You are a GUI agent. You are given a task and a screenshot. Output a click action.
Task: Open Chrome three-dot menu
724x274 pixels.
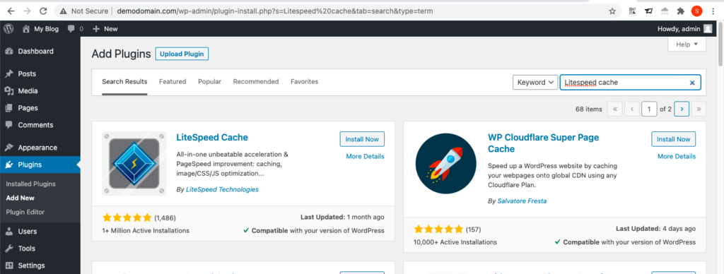pyautogui.click(x=714, y=11)
